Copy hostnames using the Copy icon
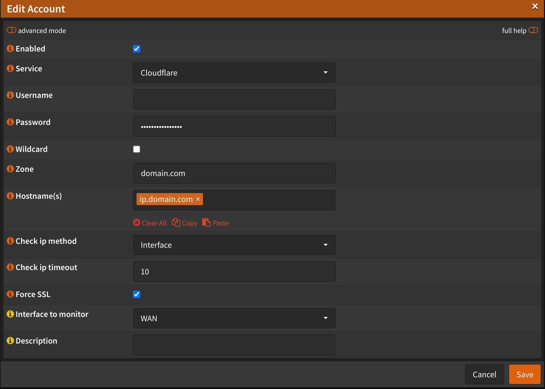 176,223
